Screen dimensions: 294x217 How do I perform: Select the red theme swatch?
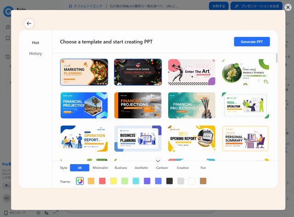pos(102,181)
